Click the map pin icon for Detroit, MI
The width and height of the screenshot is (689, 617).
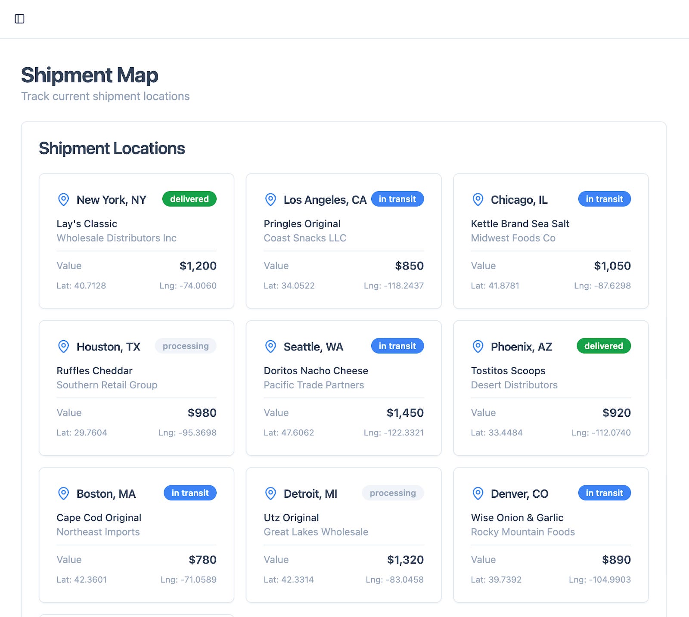pos(270,493)
